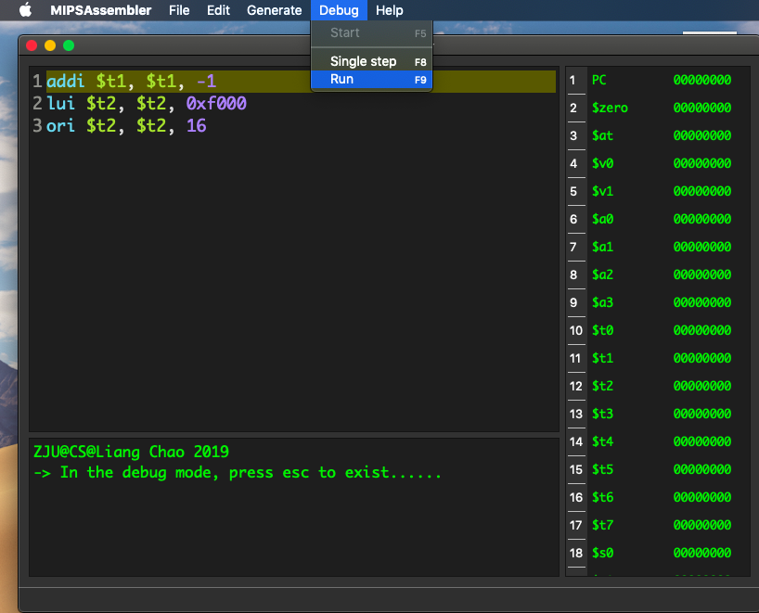759x613 pixels.
Task: Minimize window using the yellow button
Action: (50, 45)
